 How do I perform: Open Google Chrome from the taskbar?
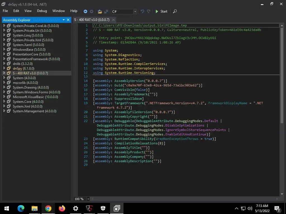[x=48, y=208]
